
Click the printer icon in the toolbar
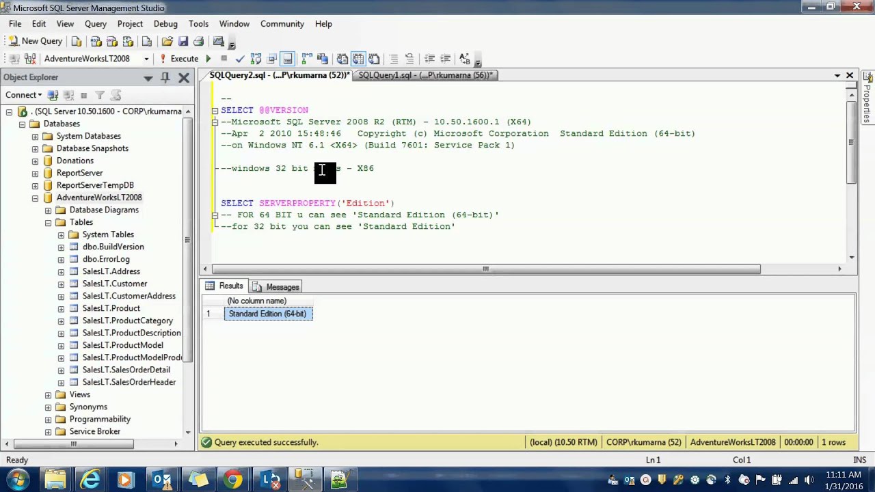[x=199, y=41]
